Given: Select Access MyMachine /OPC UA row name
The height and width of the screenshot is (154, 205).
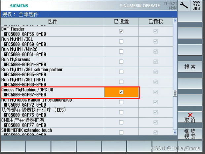Looking at the screenshot, I should pos(27,90).
